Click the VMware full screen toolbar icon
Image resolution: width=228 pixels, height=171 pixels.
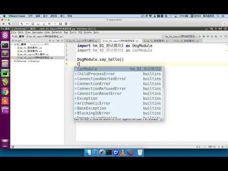[66, 24]
